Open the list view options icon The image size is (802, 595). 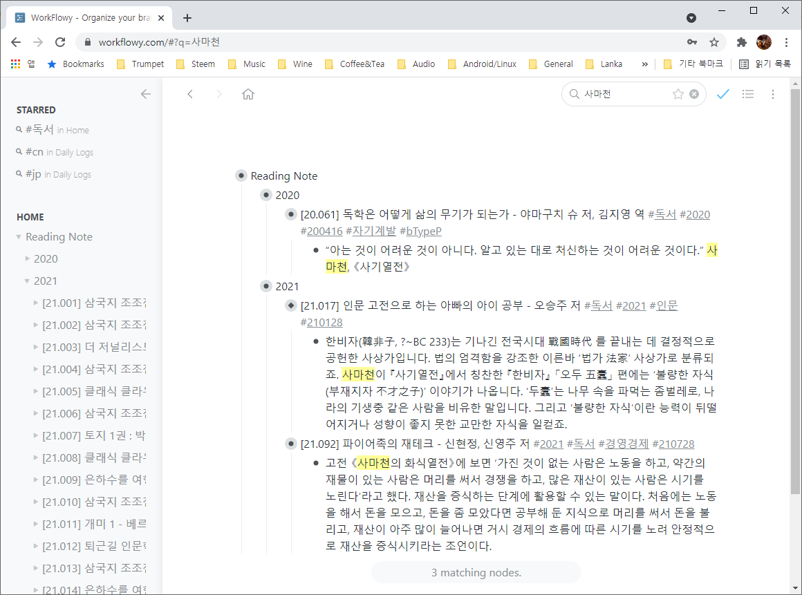coord(748,94)
